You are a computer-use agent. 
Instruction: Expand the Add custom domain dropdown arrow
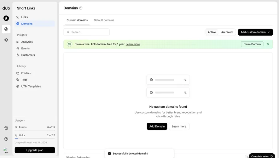[269, 32]
